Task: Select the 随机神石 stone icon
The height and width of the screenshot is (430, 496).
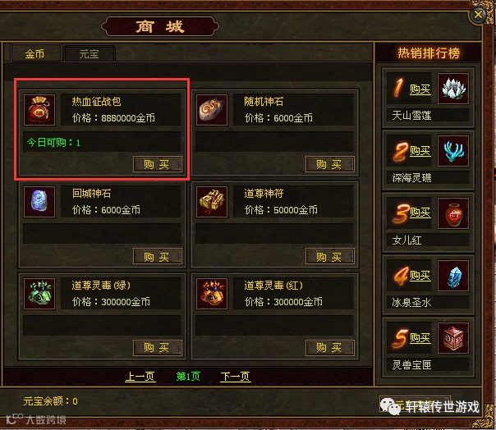Action: [212, 110]
